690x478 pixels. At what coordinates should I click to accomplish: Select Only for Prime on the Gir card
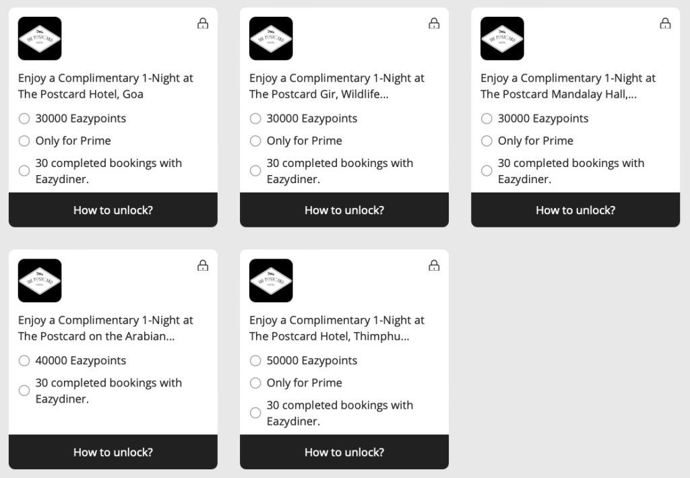(255, 141)
